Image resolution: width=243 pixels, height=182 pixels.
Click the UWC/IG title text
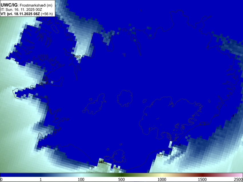point(9,5)
